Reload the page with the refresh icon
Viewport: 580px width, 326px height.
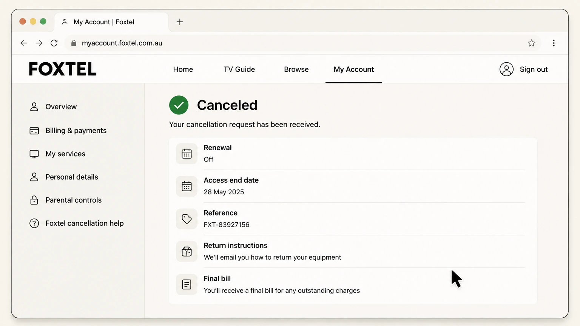[x=54, y=43]
